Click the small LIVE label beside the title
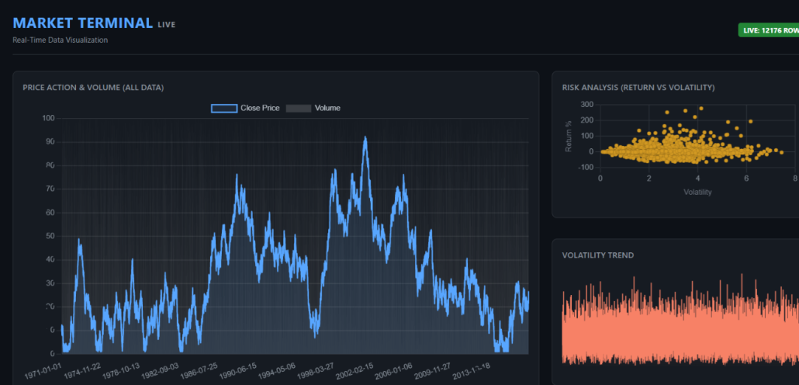 167,25
